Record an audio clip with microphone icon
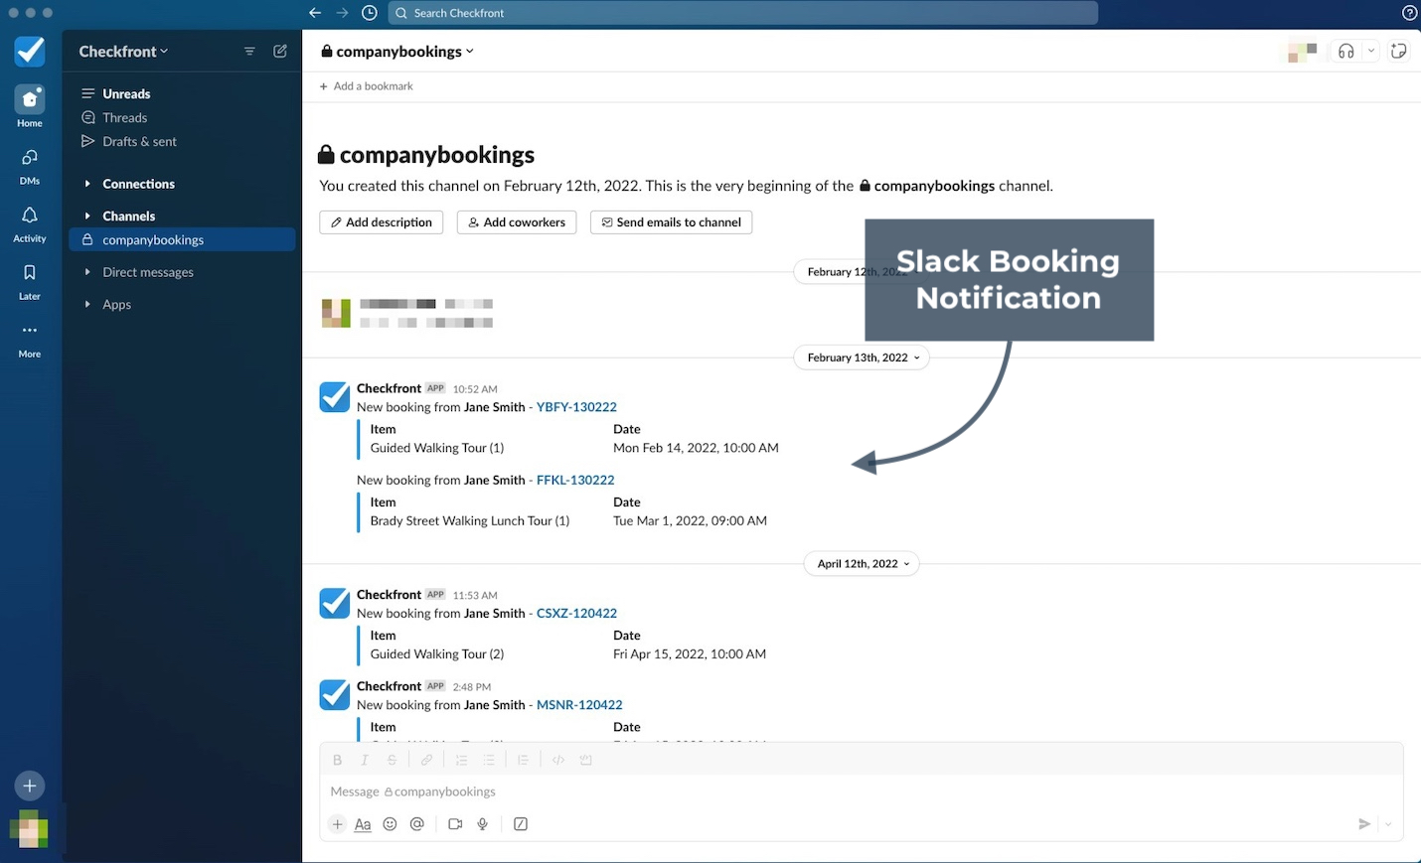Image resolution: width=1421 pixels, height=863 pixels. click(482, 824)
